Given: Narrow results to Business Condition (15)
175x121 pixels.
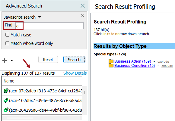Looking at the screenshot, I should pos(135,65).
